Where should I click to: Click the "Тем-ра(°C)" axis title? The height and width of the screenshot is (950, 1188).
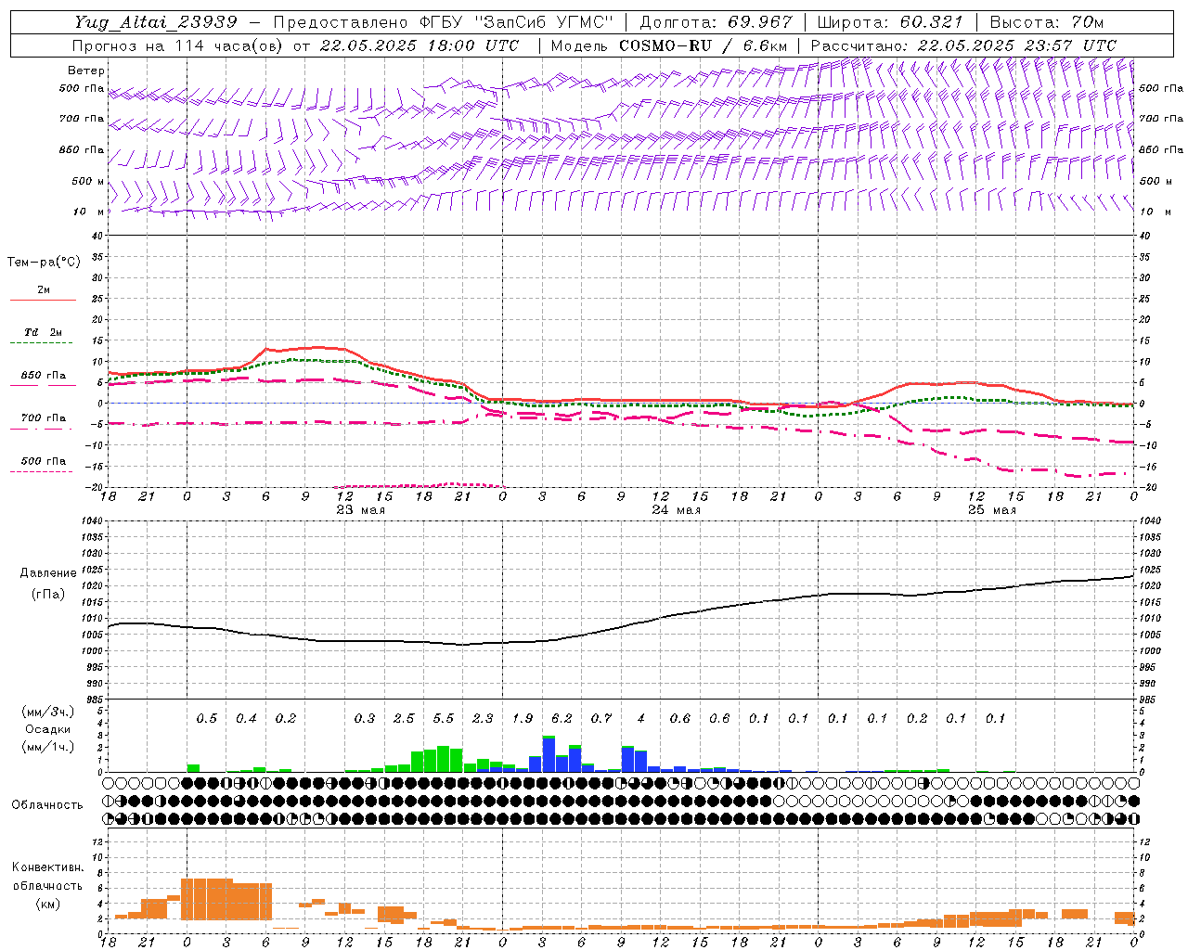[x=44, y=263]
